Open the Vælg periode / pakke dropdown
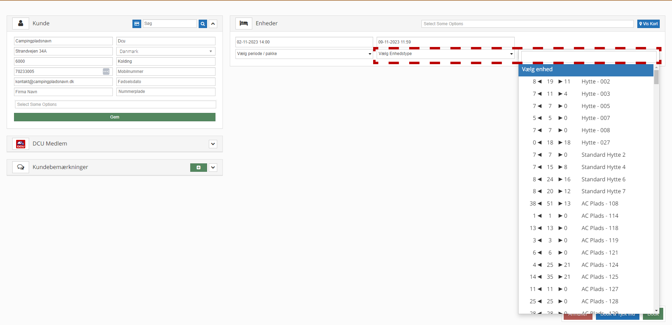 tap(304, 54)
